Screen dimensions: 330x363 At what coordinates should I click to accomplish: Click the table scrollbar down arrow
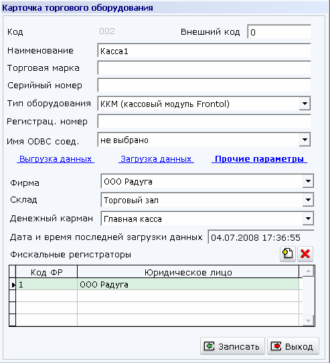(308, 320)
